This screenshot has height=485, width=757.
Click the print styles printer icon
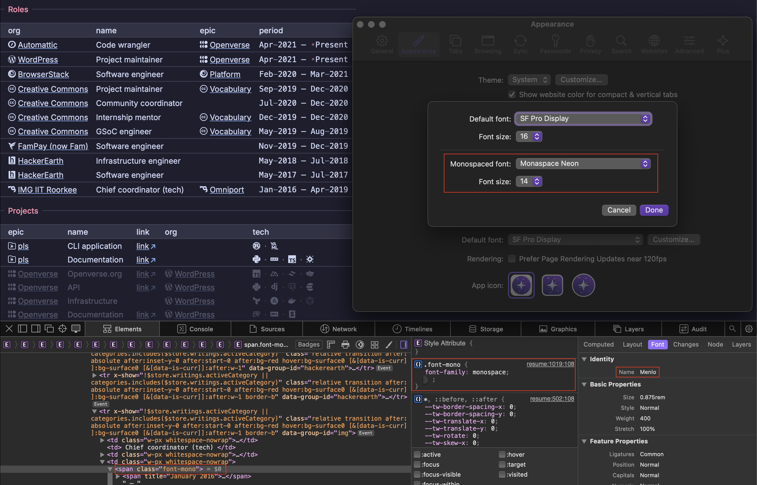point(345,345)
